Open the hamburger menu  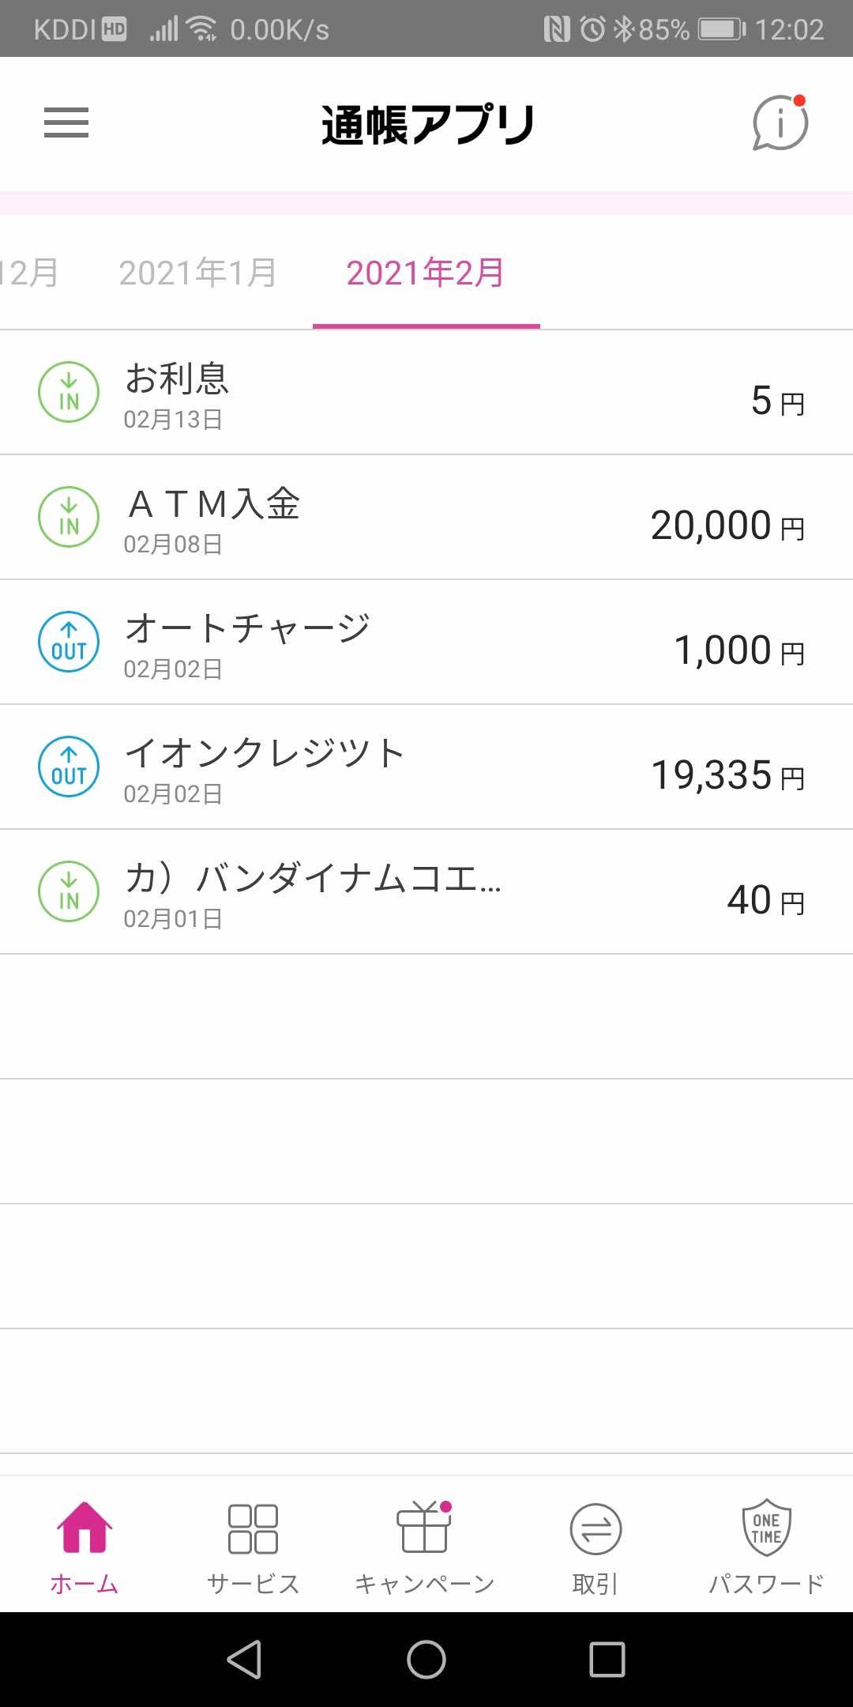tap(66, 123)
